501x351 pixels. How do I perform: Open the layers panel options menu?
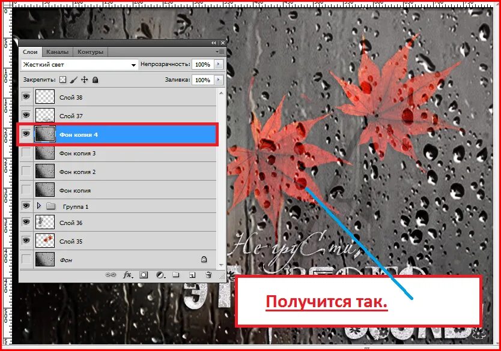(x=220, y=52)
